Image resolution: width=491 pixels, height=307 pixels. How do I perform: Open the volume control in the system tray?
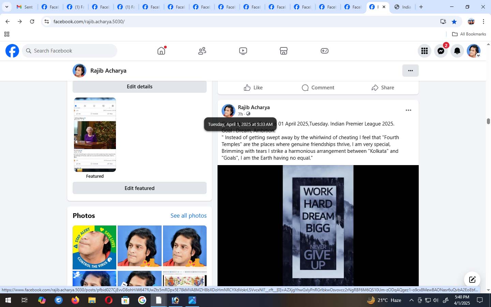(436, 300)
